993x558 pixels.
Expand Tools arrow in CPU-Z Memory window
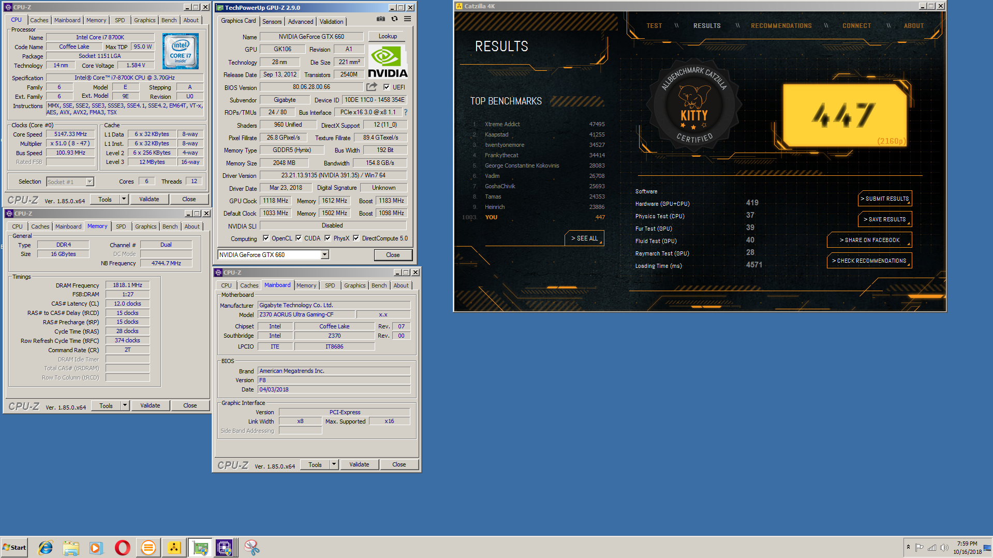click(x=125, y=405)
